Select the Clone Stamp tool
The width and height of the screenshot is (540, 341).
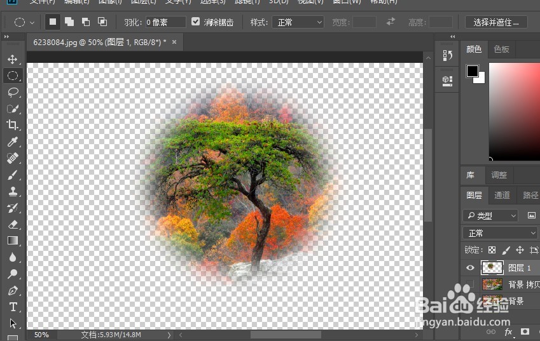(13, 191)
